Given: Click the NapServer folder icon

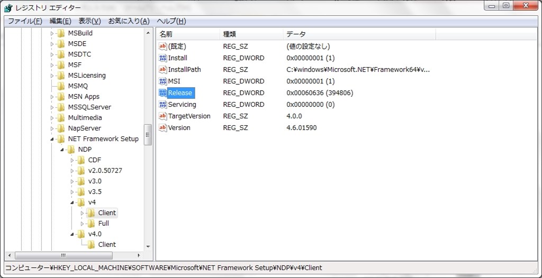Looking at the screenshot, I should pyautogui.click(x=61, y=128).
